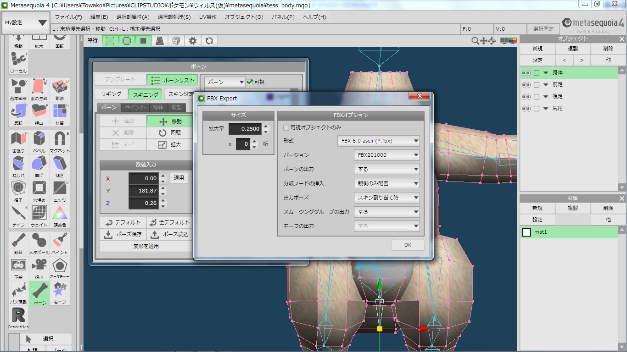Switch to the ボーンリスト tab

173,80
